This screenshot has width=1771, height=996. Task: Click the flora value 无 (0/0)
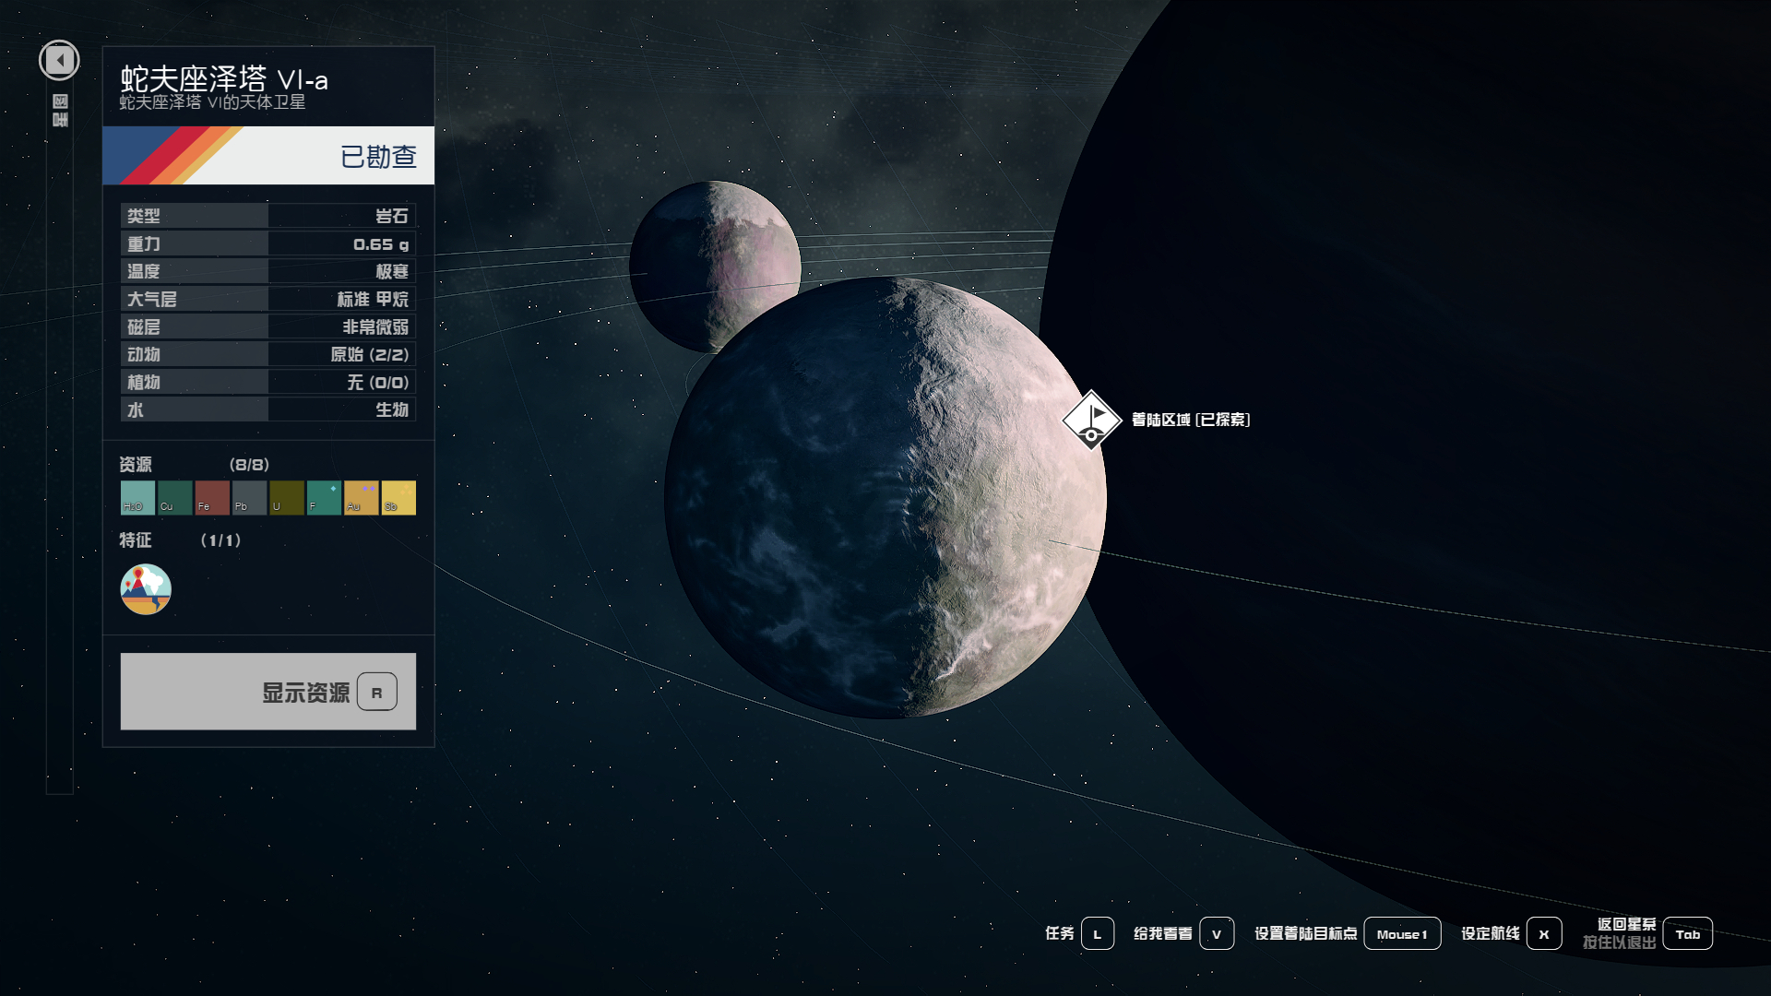tap(378, 382)
